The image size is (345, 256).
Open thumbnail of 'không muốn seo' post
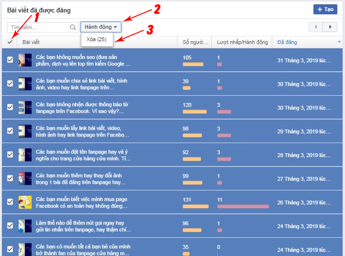coord(25,60)
